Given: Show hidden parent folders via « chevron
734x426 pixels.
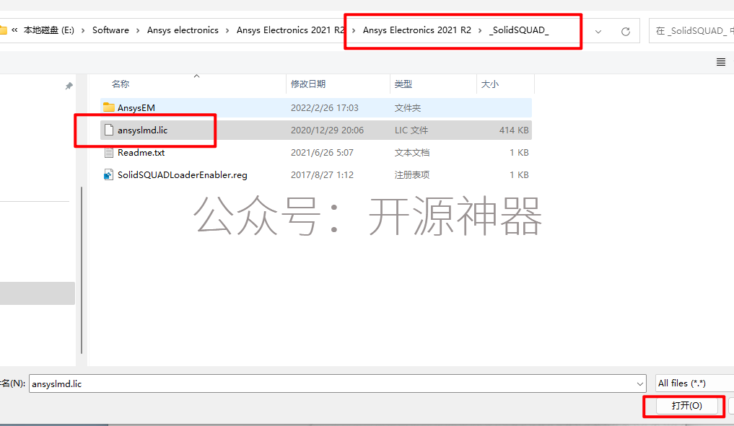Looking at the screenshot, I should tap(14, 30).
